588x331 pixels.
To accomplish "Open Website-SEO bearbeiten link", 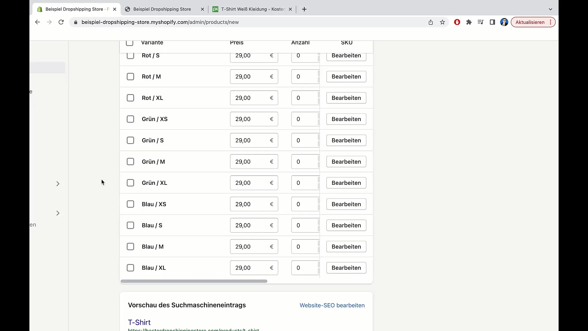I will click(x=332, y=305).
